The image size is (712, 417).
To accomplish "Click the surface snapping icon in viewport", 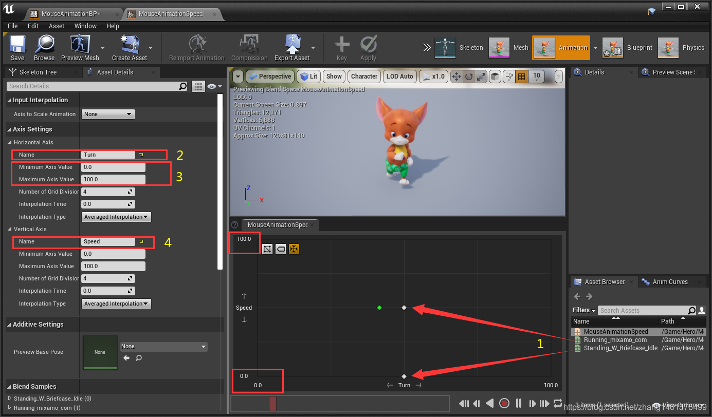I will click(509, 77).
